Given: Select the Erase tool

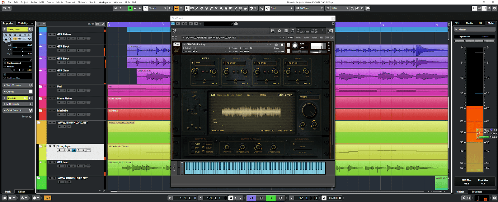Looking at the screenshot, I should click(202, 8).
